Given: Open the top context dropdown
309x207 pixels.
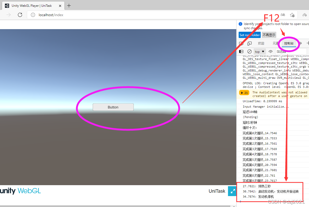Looking at the screenshot, I should [x=260, y=51].
